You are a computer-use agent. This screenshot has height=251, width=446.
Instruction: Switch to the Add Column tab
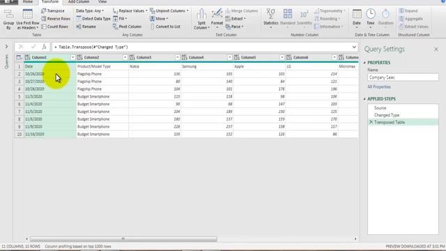79,1
